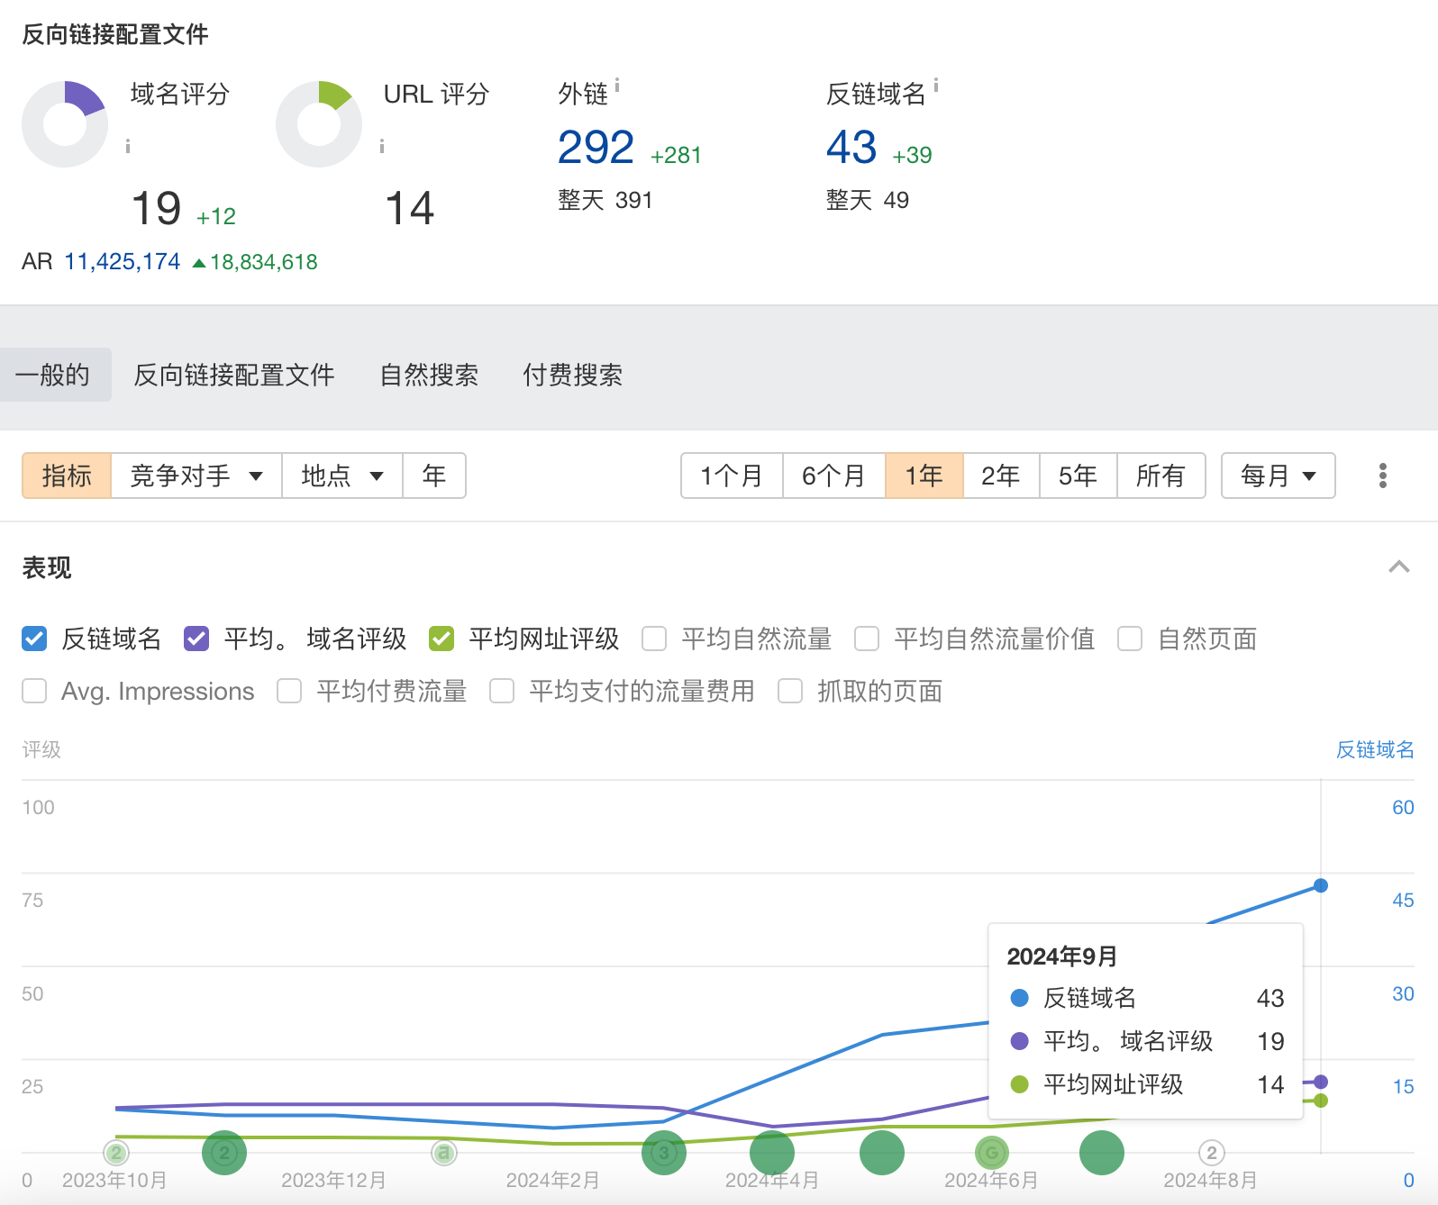
Task: Enable the 平均支付的流量费用 checkbox
Action: [502, 691]
